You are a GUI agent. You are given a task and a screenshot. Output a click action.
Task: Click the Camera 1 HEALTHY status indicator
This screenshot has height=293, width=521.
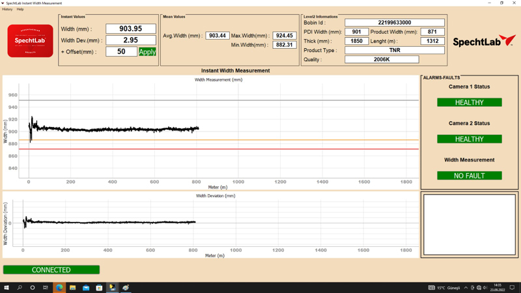469,102
